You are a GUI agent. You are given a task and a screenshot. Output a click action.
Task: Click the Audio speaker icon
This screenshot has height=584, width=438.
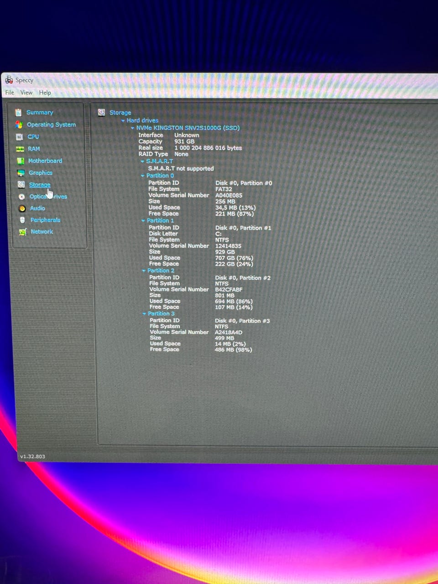22,209
